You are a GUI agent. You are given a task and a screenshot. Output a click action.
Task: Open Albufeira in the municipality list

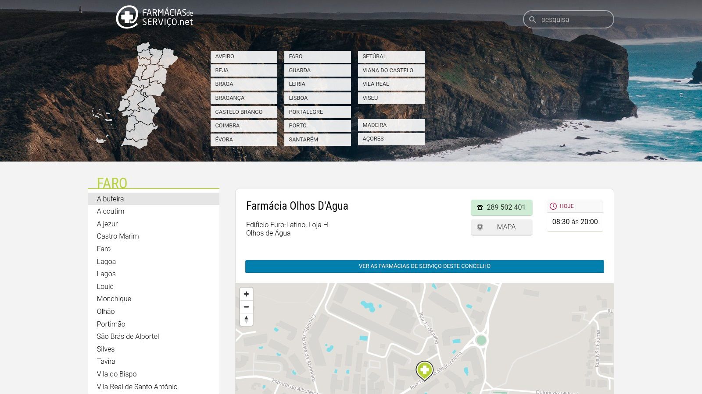tap(154, 199)
